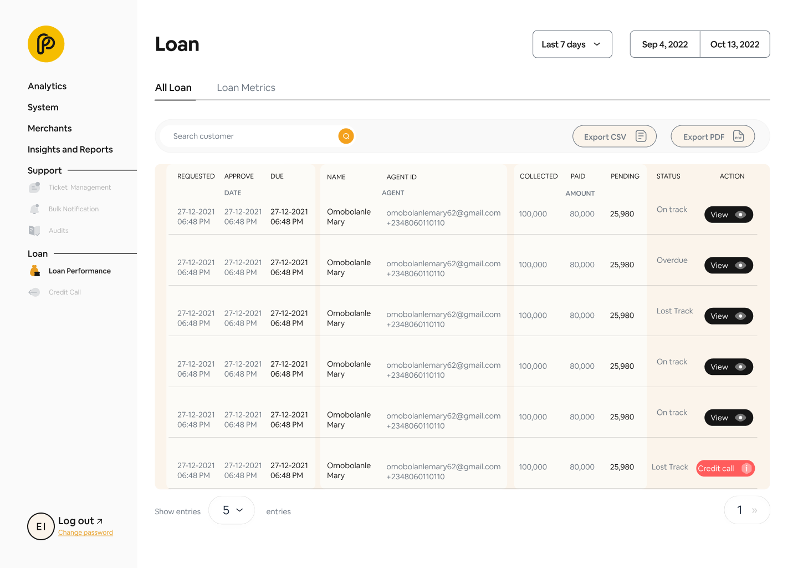Click the Audits book icon
798x568 pixels.
[34, 231]
